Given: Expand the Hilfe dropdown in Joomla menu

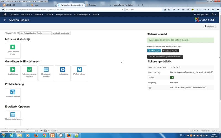Looking at the screenshot, I should click(96, 15).
